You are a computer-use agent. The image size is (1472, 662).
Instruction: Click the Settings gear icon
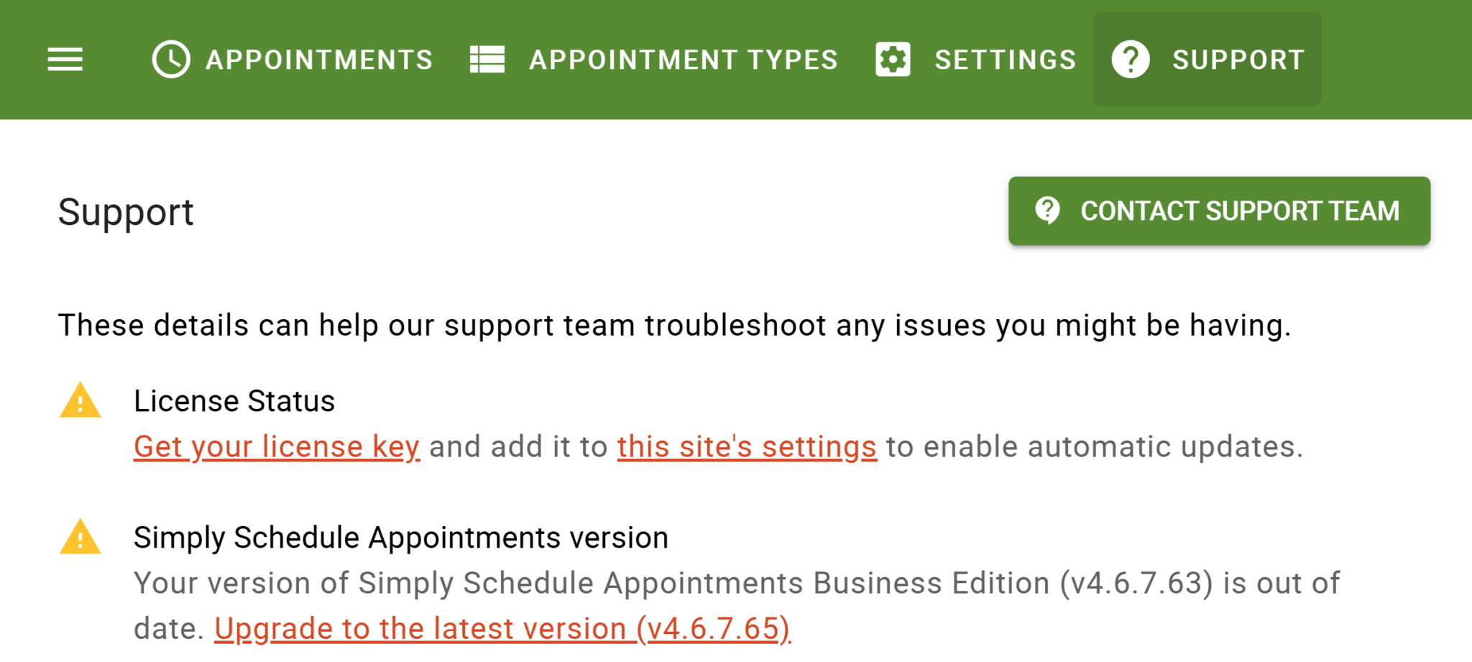point(893,60)
